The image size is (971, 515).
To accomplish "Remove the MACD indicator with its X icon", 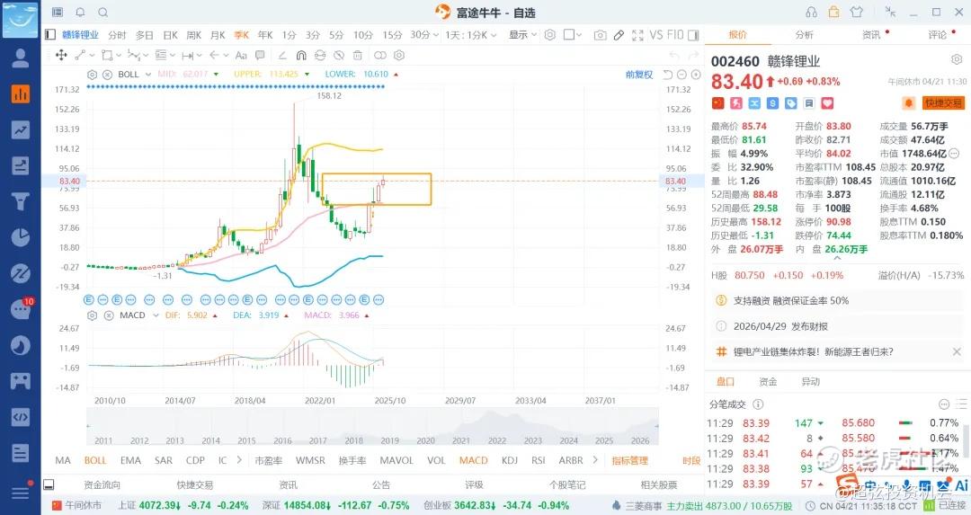I will pyautogui.click(x=107, y=315).
